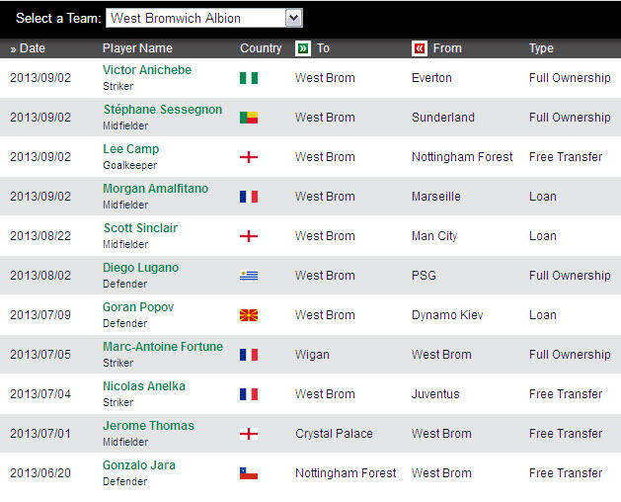The height and width of the screenshot is (502, 621).
Task: Sort transfers by the Date column header
Action: [x=28, y=48]
